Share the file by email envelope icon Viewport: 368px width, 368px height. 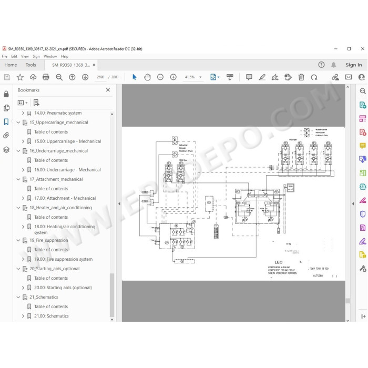349,77
